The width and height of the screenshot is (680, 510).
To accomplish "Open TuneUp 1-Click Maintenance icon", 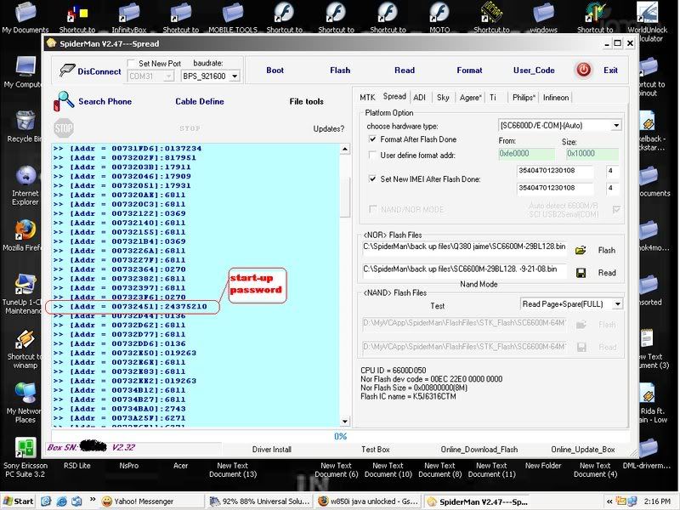I will pyautogui.click(x=23, y=294).
